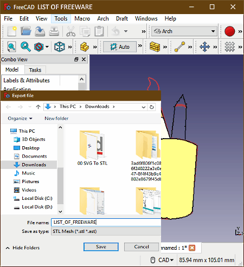Open the Help menu
This screenshot has width=244, height=267.
click(170, 18)
